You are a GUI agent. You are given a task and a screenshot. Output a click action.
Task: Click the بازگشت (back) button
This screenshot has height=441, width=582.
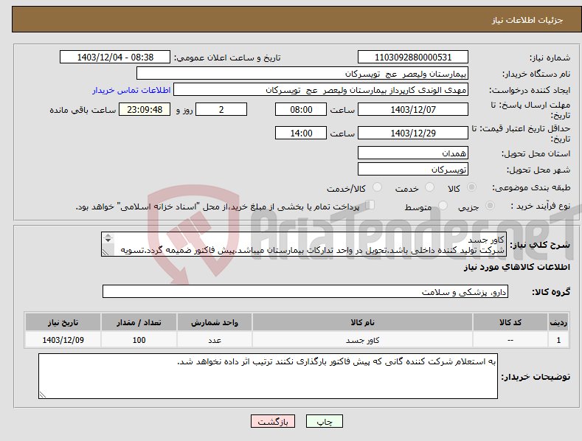click(273, 421)
